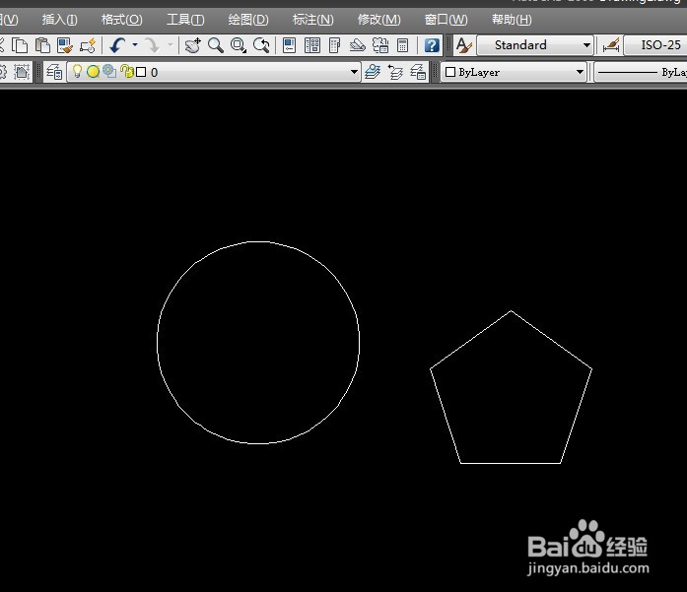
Task: Open the ByLayer linetype dropdown
Action: [x=640, y=72]
